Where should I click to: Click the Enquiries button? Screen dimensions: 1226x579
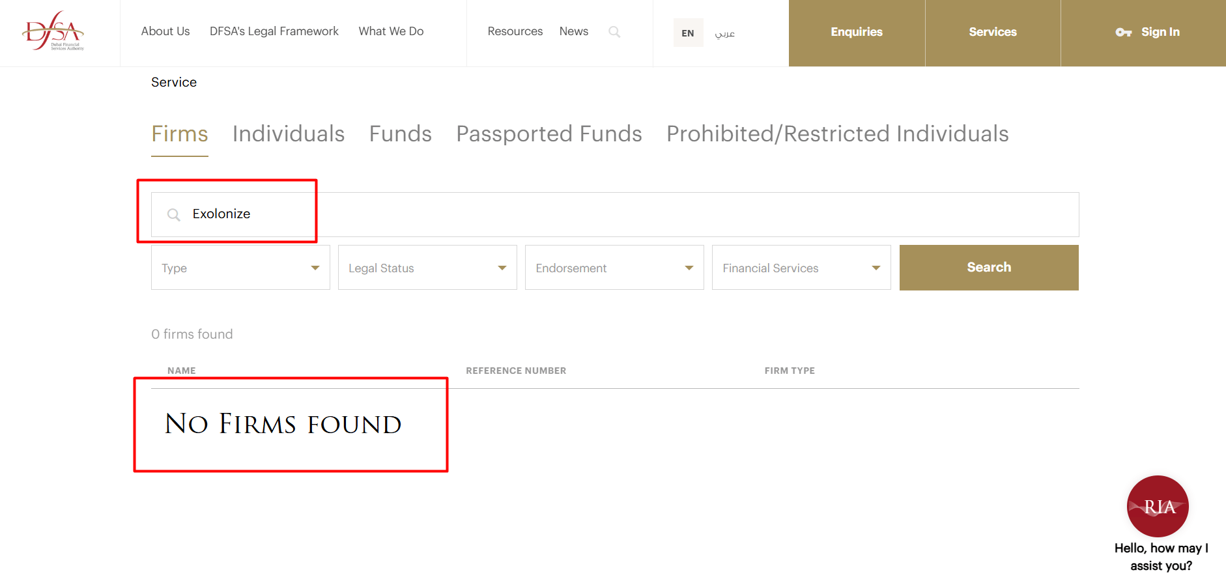856,32
